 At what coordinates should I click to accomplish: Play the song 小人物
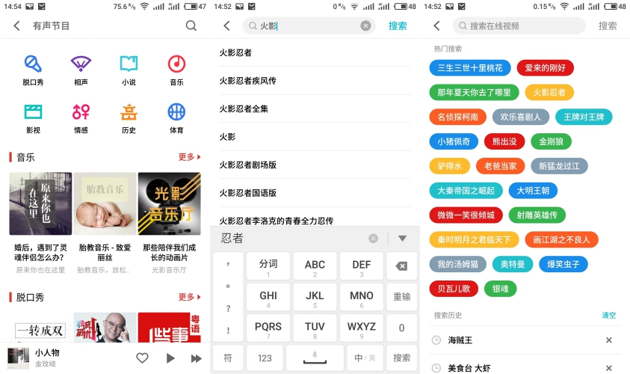[x=170, y=358]
